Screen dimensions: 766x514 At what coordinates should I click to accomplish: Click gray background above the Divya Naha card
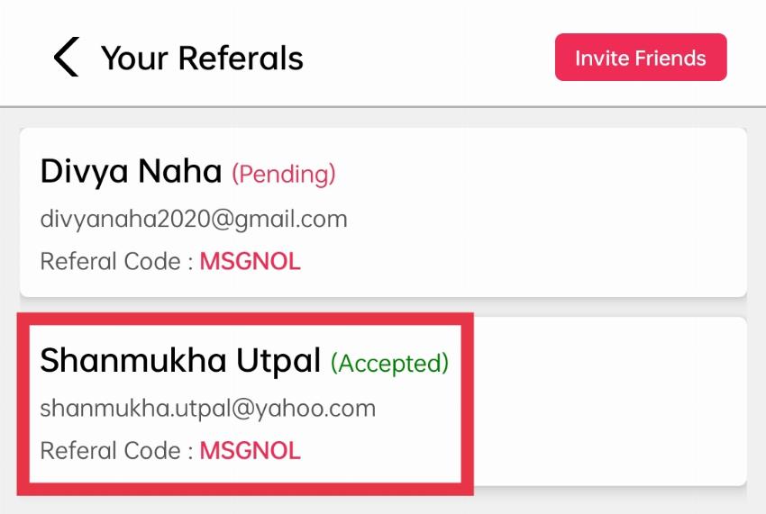coord(383,118)
